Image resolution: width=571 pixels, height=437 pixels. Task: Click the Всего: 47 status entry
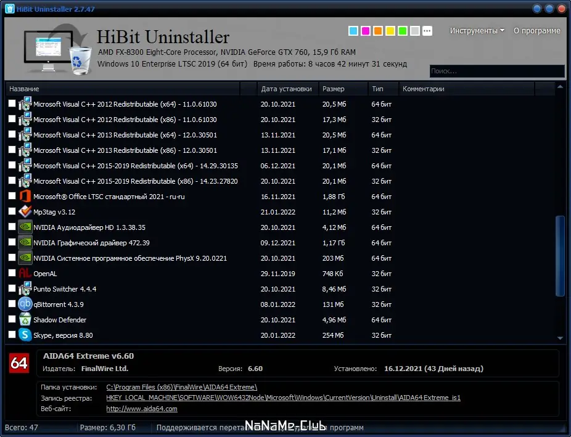click(x=22, y=428)
